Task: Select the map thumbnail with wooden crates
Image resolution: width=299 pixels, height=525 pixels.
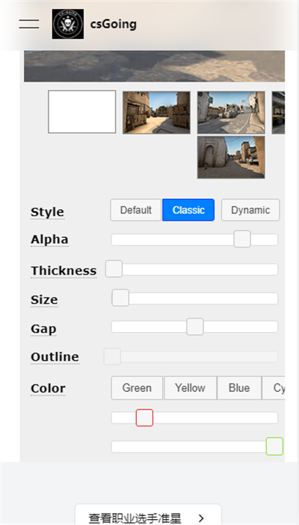Action: [x=156, y=112]
